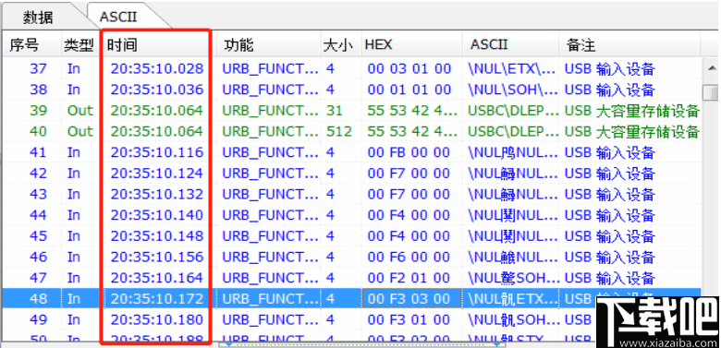This screenshot has width=721, height=348.
Task: Sort by 功能 column header
Action: pos(238,45)
